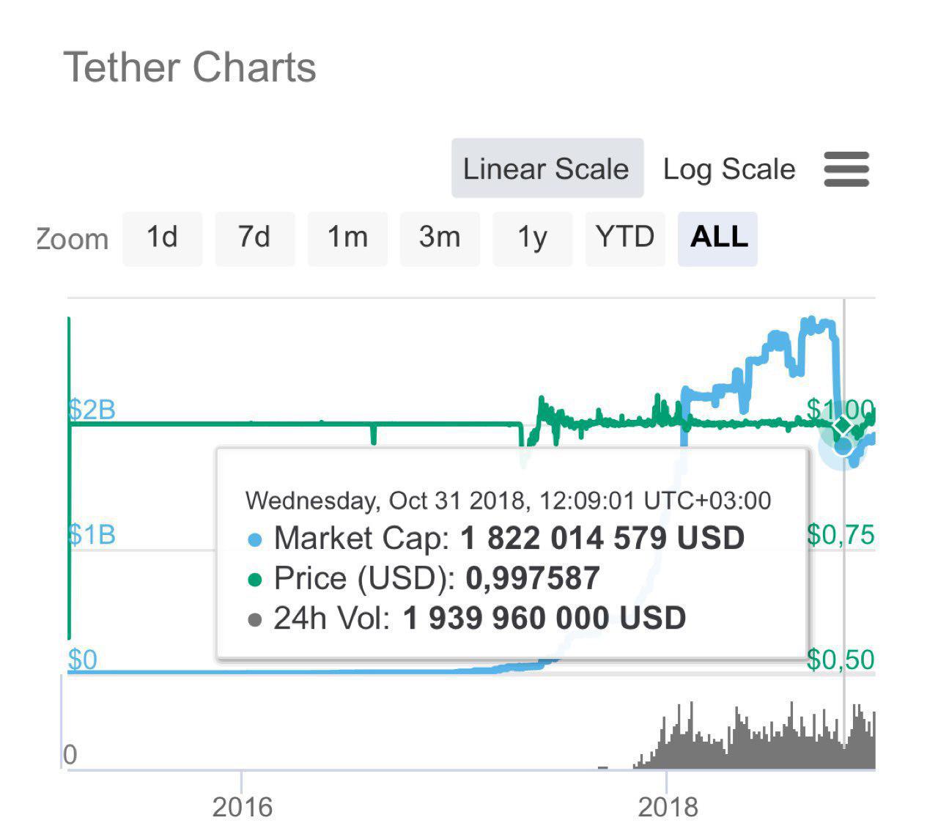The height and width of the screenshot is (834, 938).
Task: Choose the YTD zoom range
Action: click(x=625, y=238)
